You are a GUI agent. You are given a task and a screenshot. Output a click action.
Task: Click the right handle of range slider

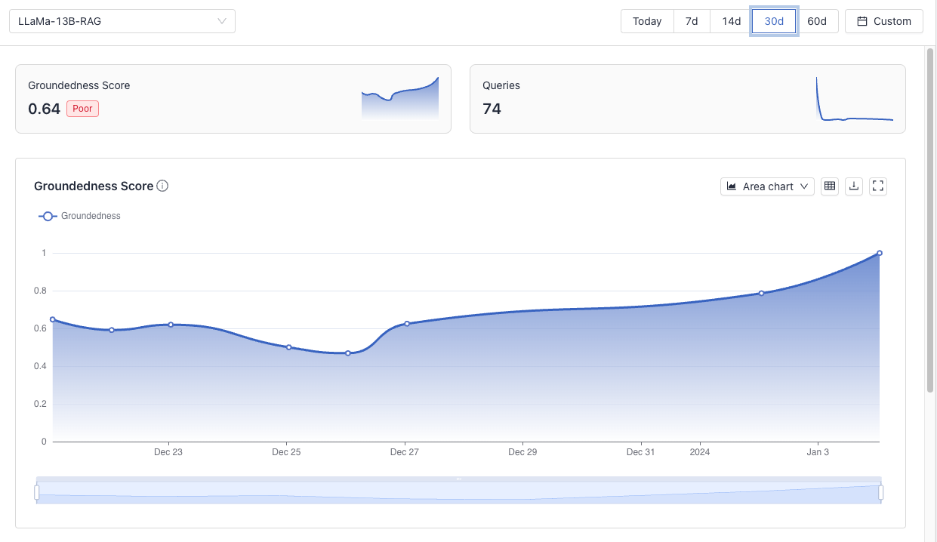tap(881, 492)
